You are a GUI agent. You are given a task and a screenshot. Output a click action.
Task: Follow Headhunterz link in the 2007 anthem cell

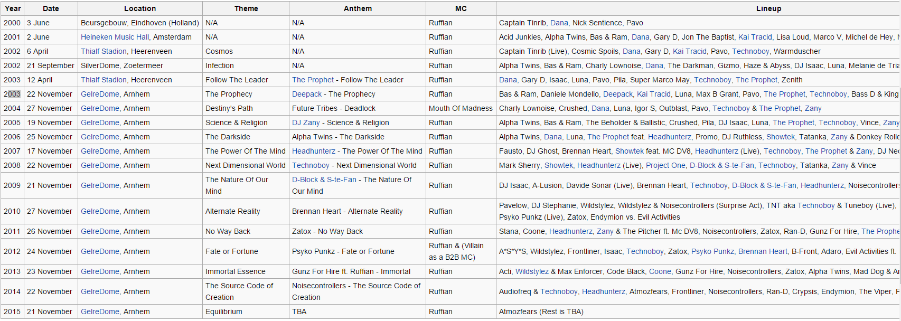click(x=314, y=151)
